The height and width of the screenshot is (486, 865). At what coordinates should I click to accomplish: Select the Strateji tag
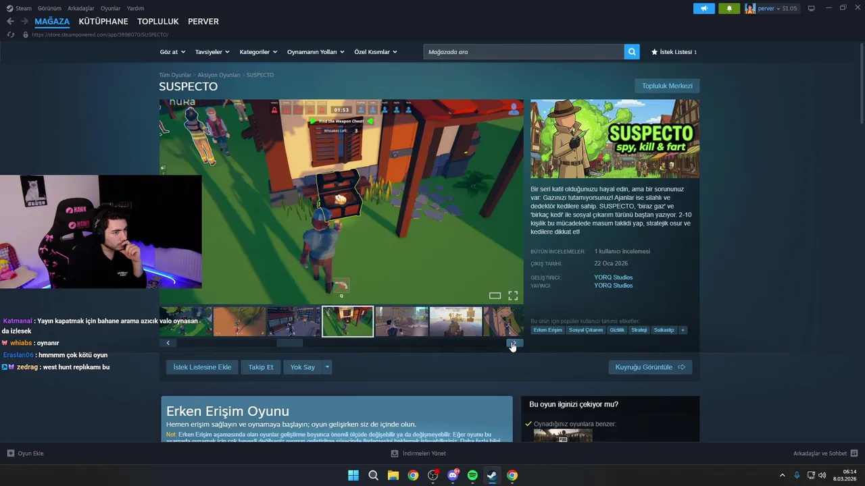coord(639,330)
